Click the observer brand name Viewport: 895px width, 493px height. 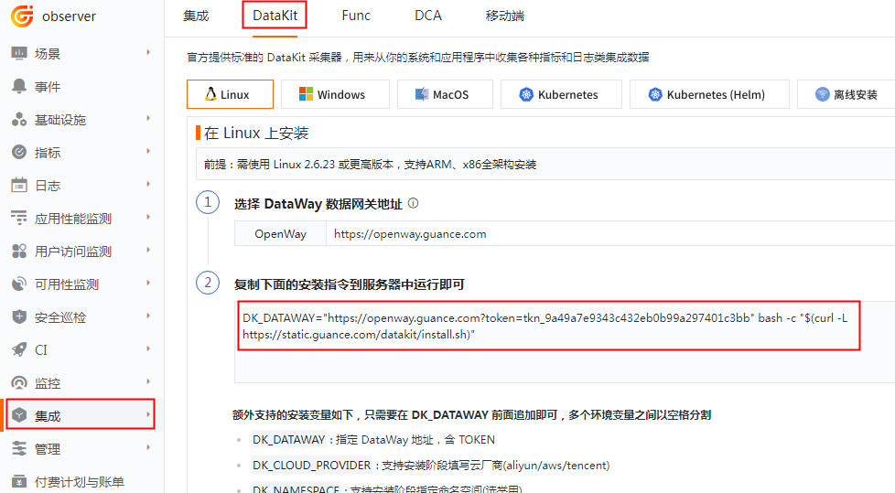click(69, 16)
